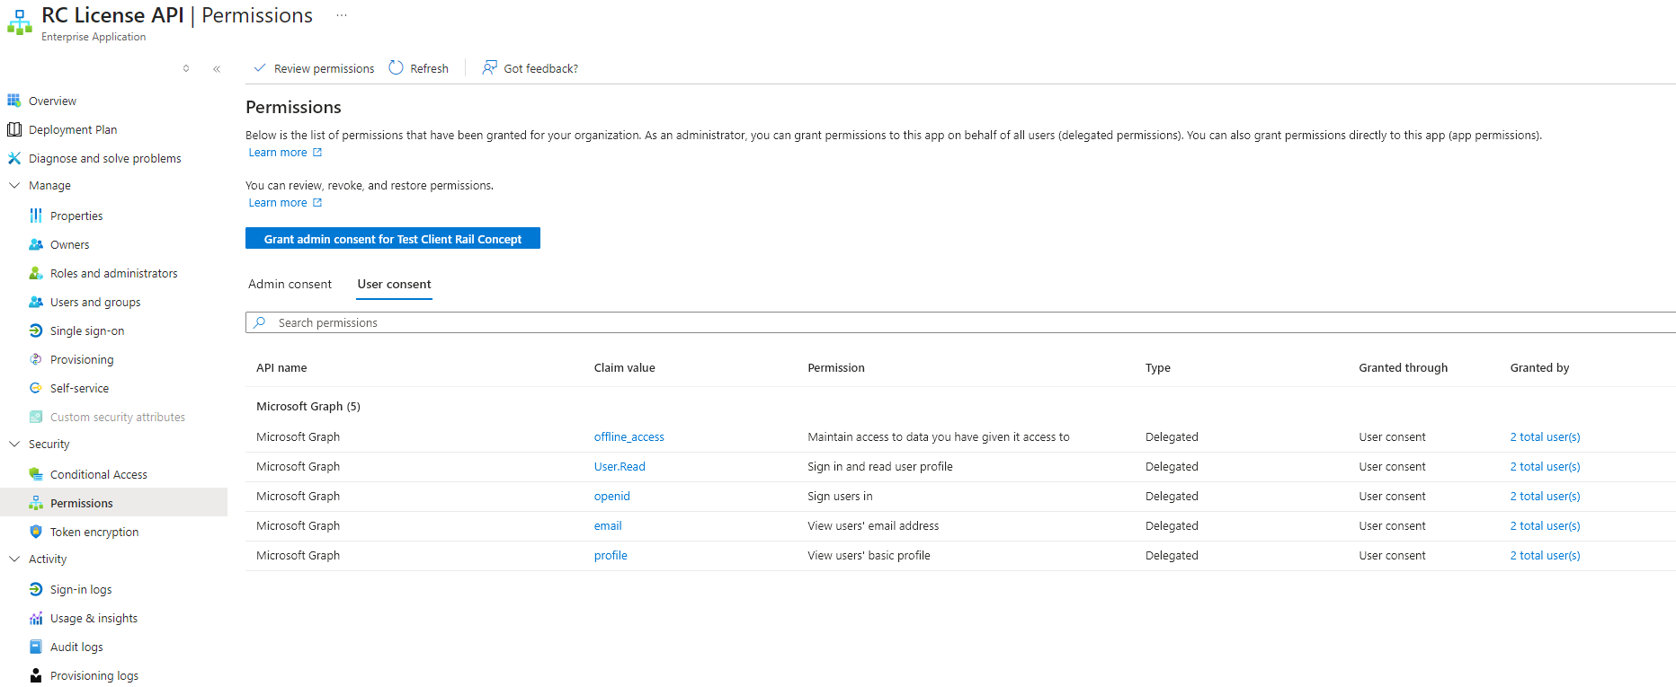This screenshot has width=1676, height=687.
Task: Click Grant admin consent button
Action: [393, 239]
